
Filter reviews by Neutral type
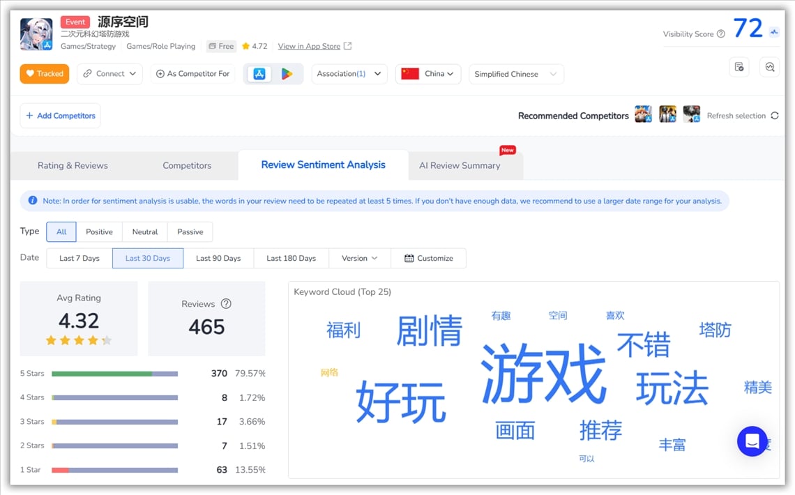point(145,232)
